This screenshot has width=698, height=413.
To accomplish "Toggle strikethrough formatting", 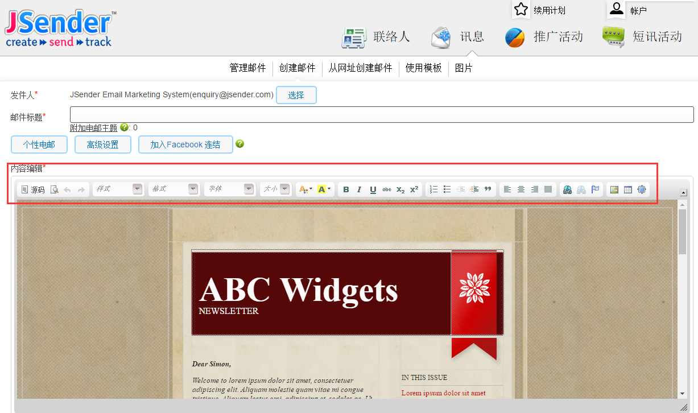I will tap(387, 189).
